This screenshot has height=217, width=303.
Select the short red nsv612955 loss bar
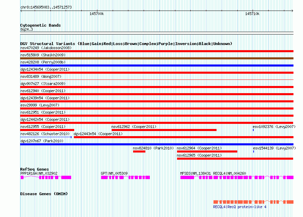coord(47,130)
